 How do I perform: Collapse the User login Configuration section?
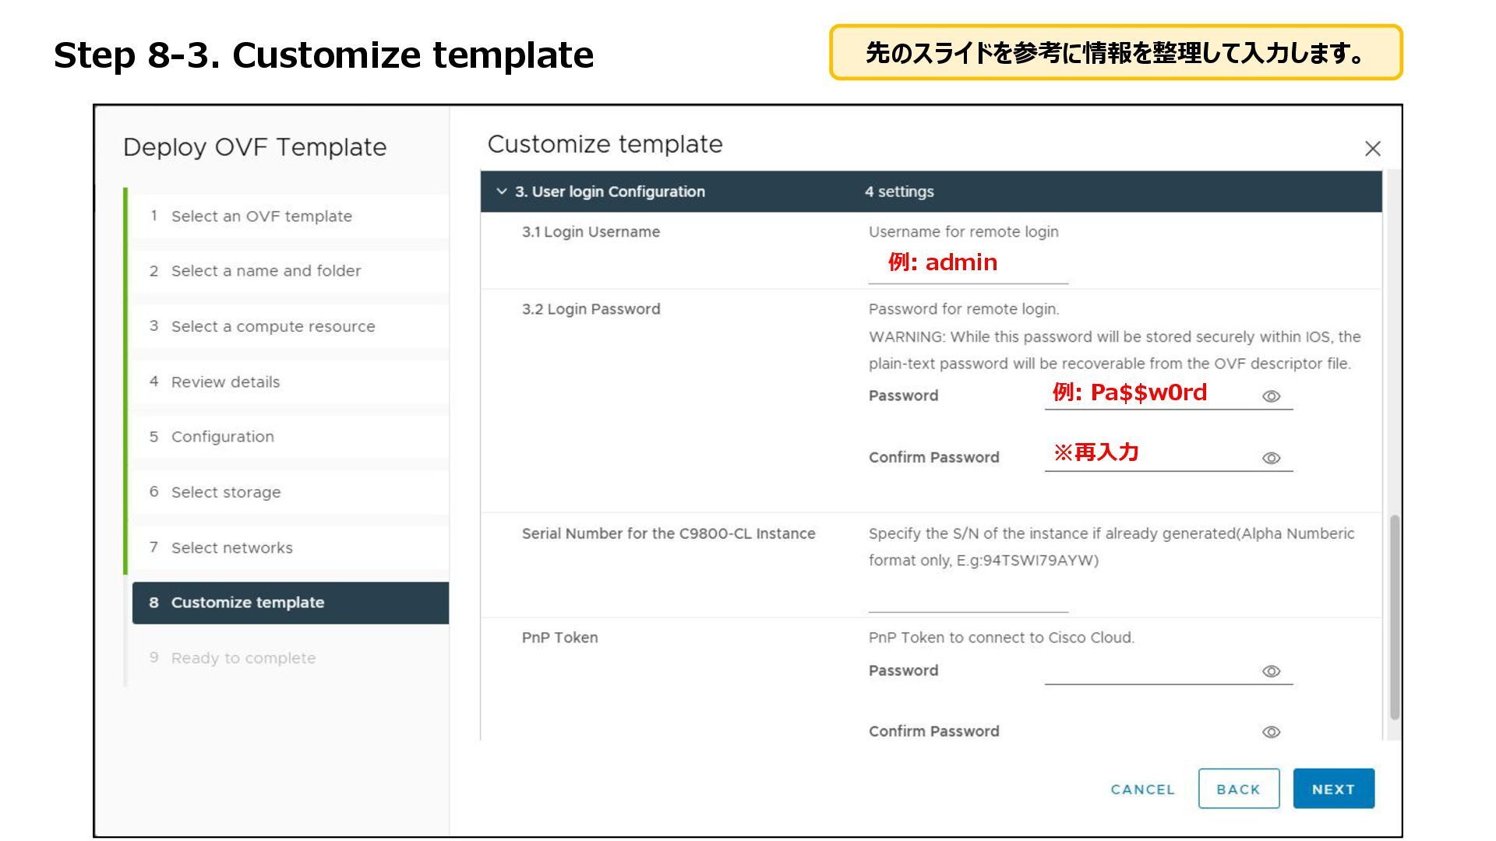pos(502,192)
